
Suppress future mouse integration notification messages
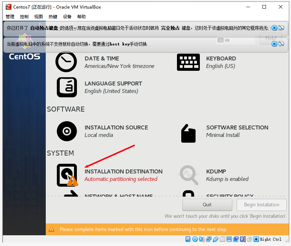[x=281, y=44]
